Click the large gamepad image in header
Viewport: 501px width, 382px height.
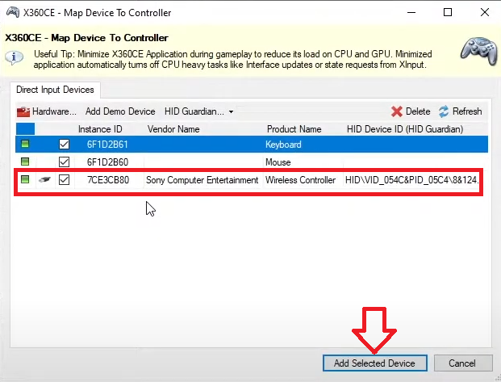click(479, 51)
